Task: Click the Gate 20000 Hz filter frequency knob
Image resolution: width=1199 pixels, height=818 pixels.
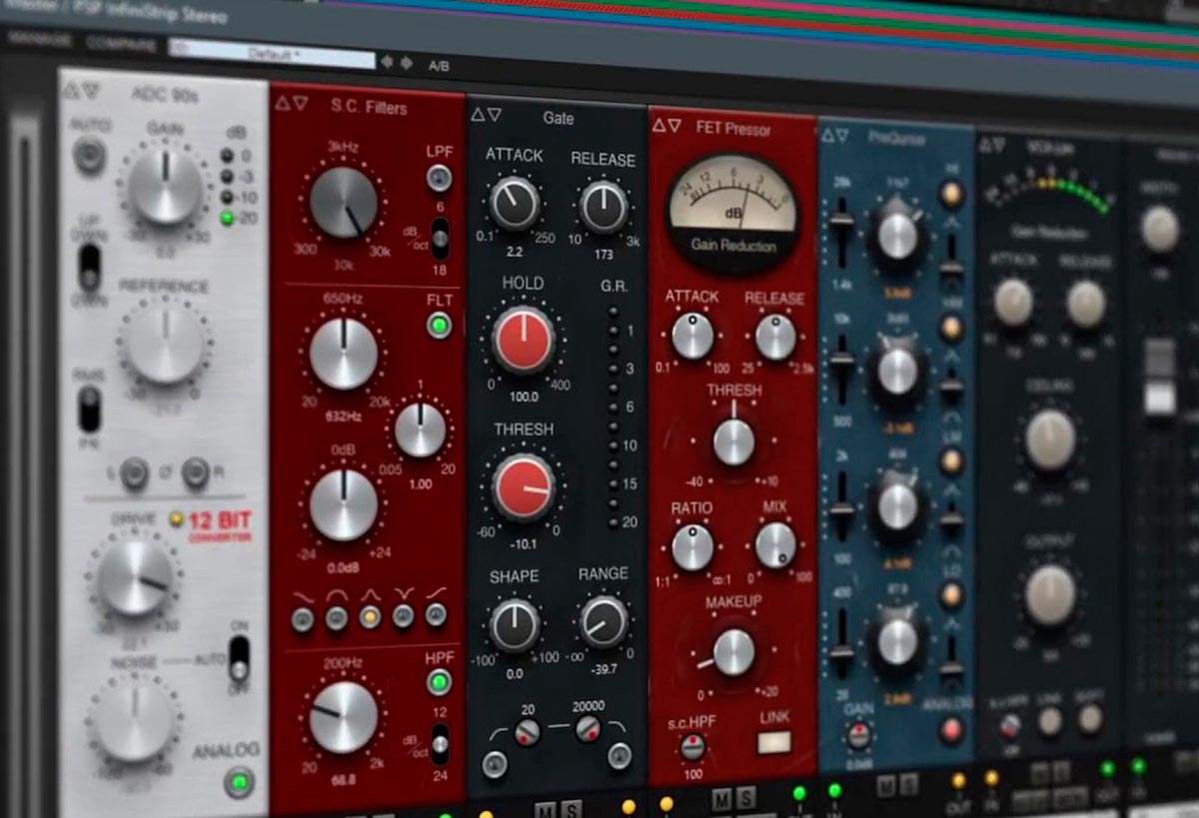Action: click(x=589, y=730)
